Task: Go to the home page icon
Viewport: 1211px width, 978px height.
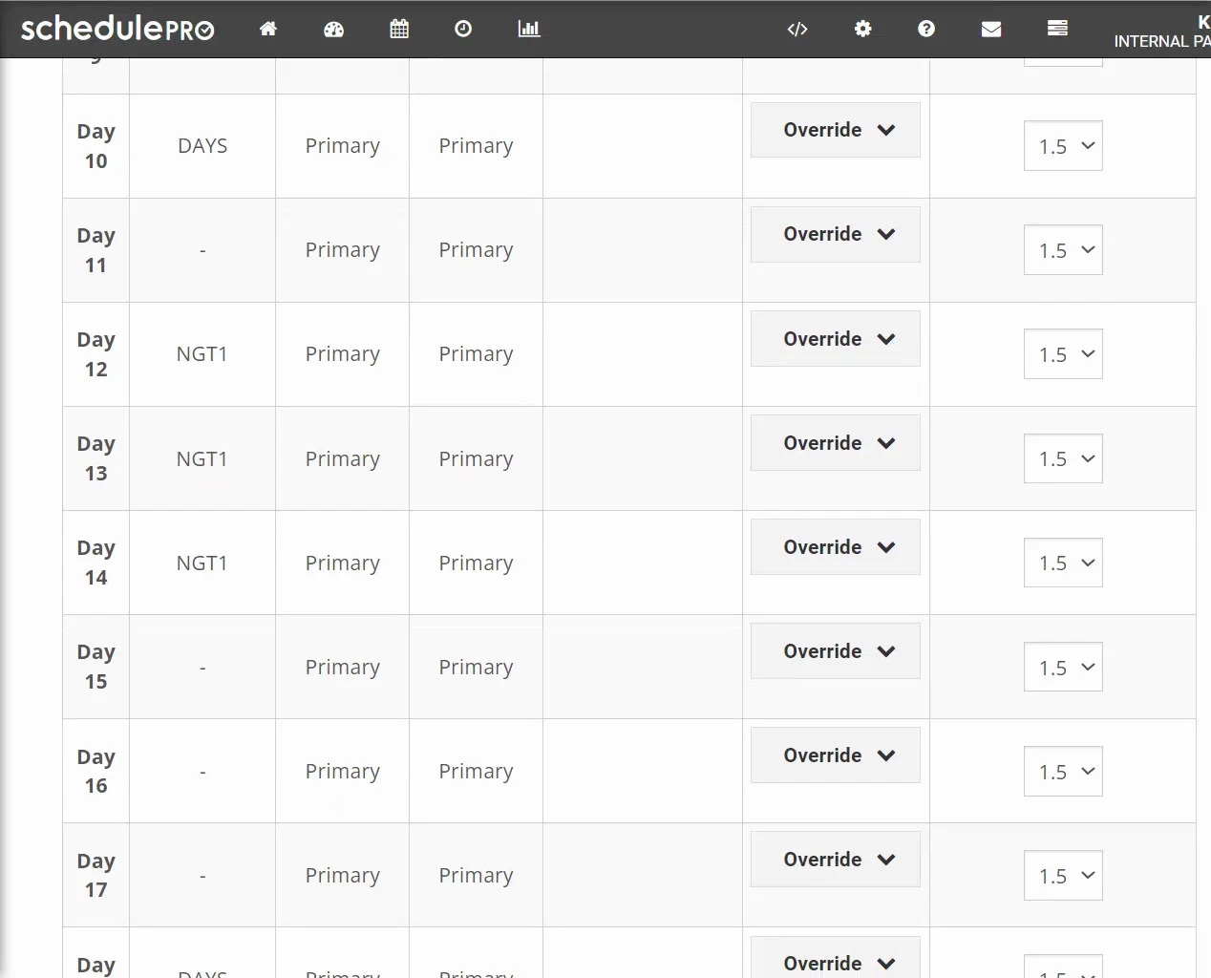Action: pos(268,29)
